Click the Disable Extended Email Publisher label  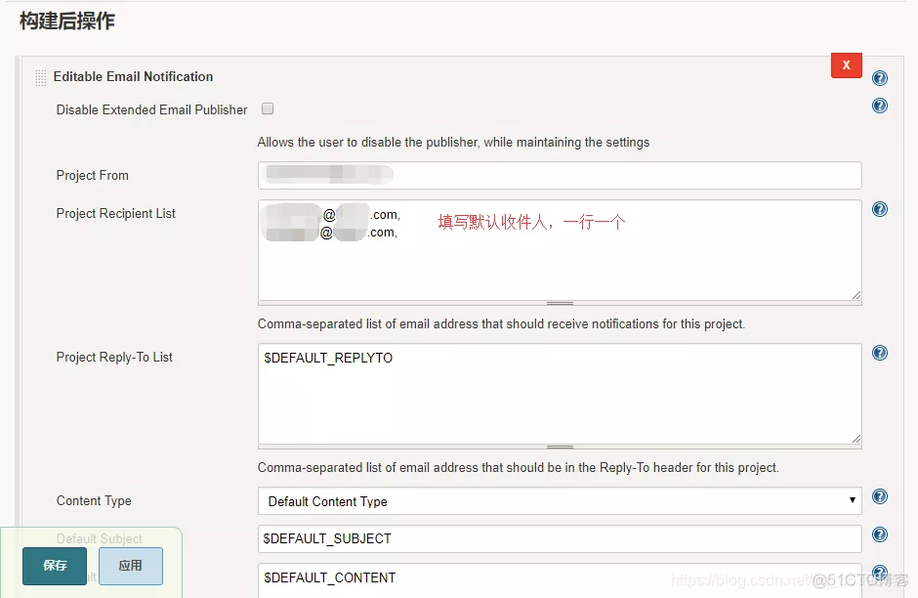[151, 110]
